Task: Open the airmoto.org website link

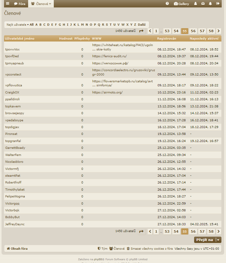Action: (107, 92)
